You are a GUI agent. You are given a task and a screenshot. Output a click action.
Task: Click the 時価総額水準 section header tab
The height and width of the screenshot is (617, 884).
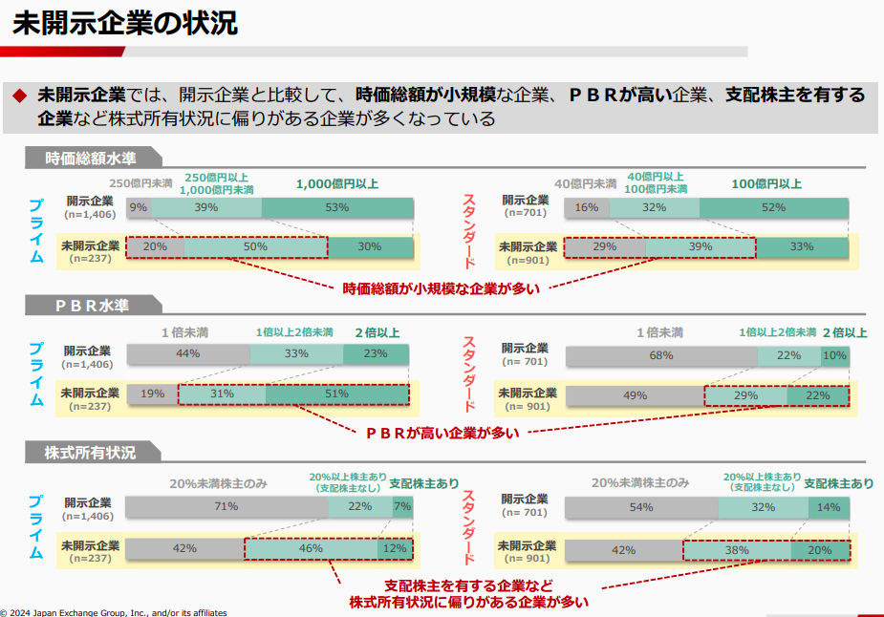point(93,158)
